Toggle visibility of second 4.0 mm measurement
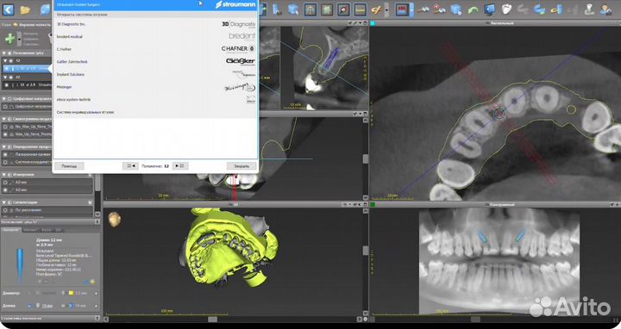The width and height of the screenshot is (621, 329). [x=5, y=189]
